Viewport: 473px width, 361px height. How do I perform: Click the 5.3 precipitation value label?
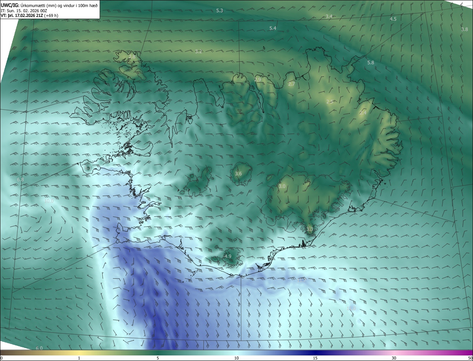(x=220, y=11)
